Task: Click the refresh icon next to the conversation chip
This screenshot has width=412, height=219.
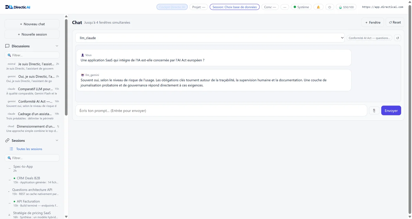Action: pos(398,38)
